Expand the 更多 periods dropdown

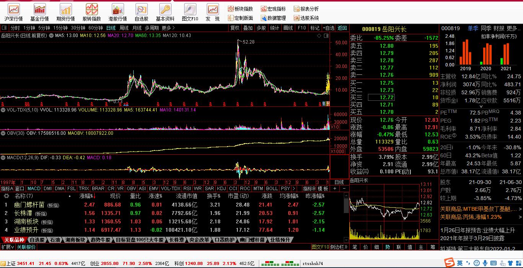[x=168, y=28]
